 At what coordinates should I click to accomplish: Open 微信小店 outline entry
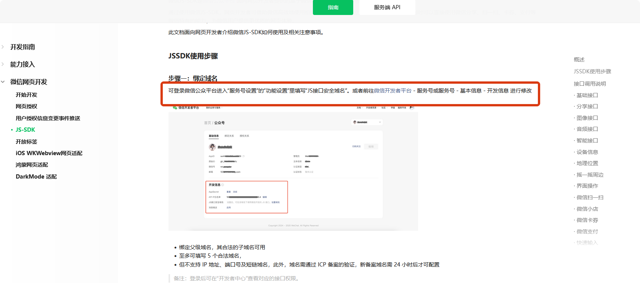587,209
